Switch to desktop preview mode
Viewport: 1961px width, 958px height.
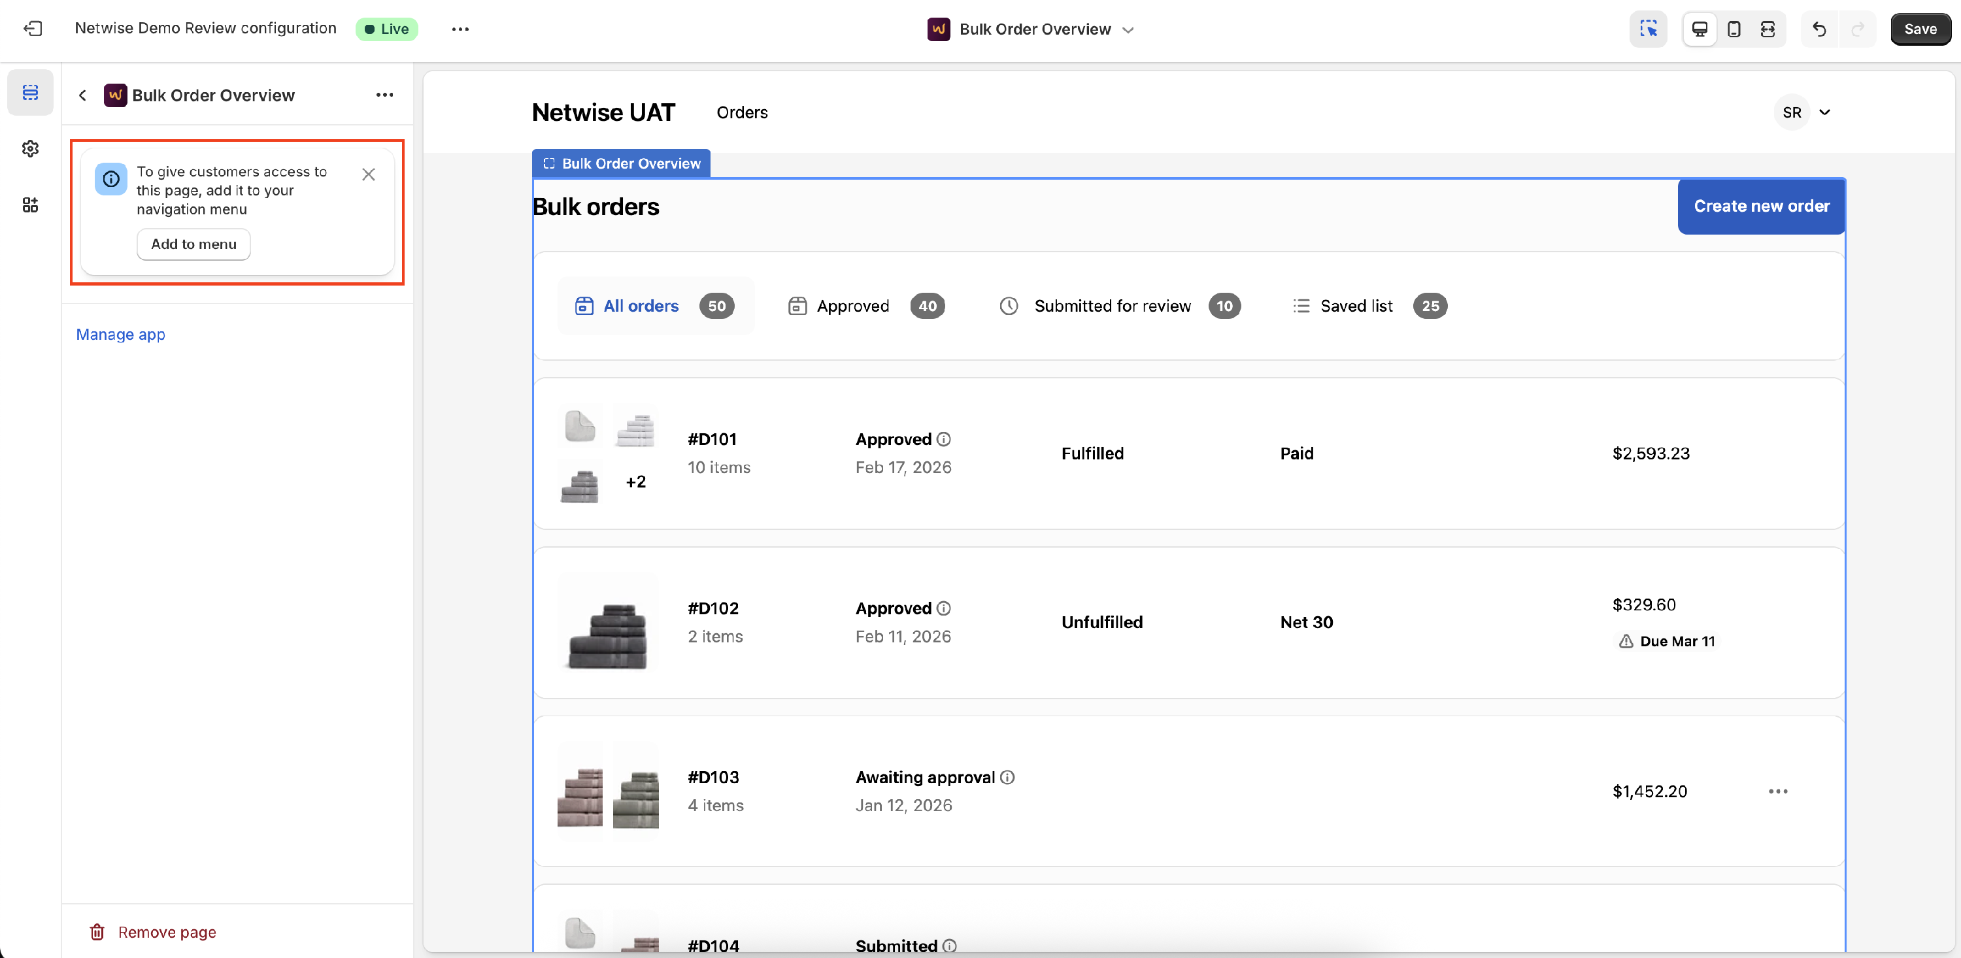(x=1699, y=29)
